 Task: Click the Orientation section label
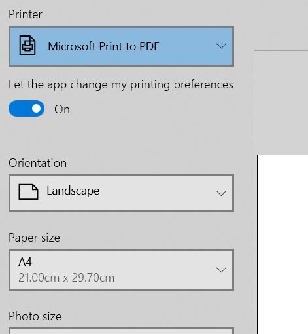[x=38, y=163]
